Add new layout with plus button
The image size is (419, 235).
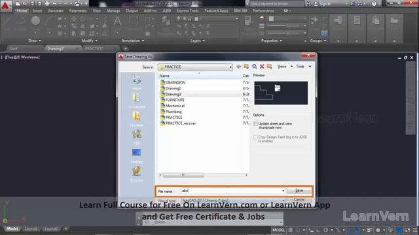coord(65,228)
